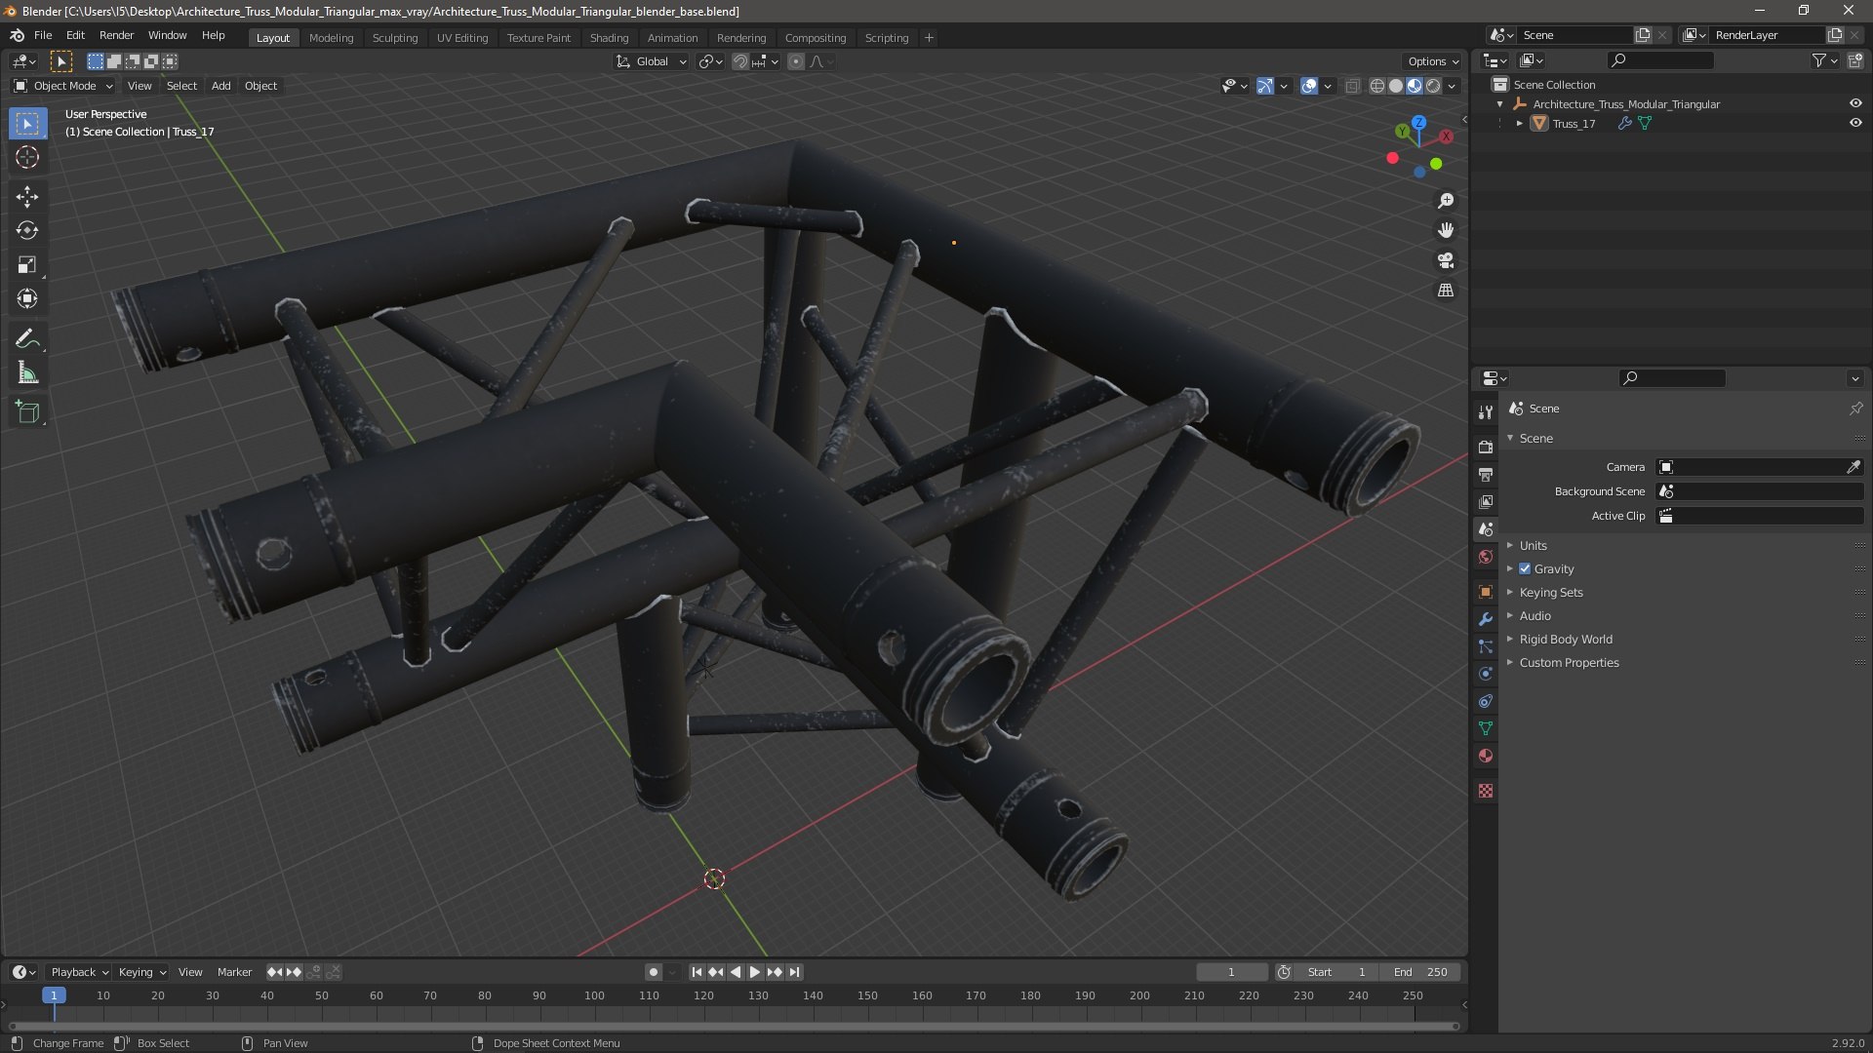Toggle proportional editing button
The height and width of the screenshot is (1053, 1873).
click(x=796, y=61)
